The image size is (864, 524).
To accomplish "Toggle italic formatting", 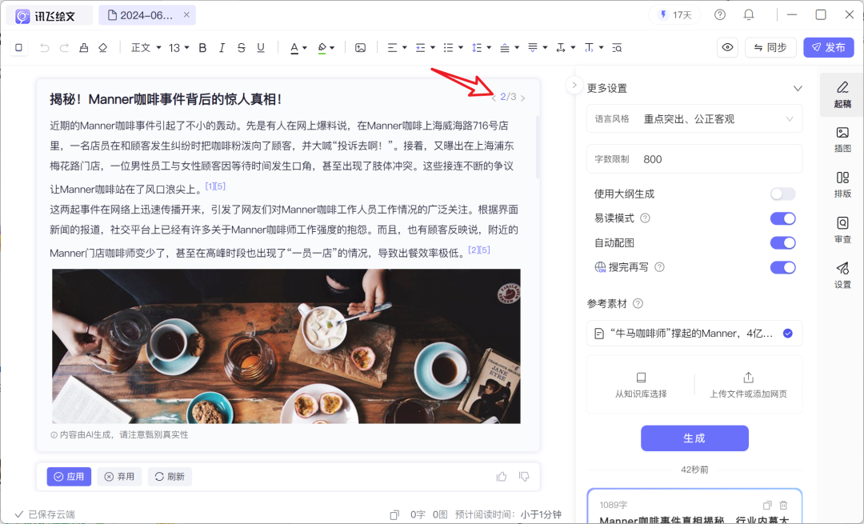I will pyautogui.click(x=222, y=48).
